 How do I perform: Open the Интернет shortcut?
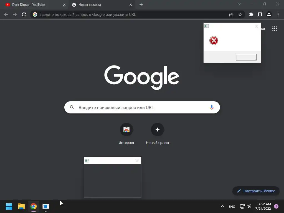pyautogui.click(x=126, y=134)
